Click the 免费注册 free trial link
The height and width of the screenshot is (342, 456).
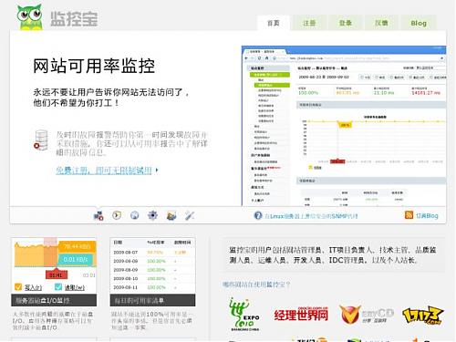[104, 171]
